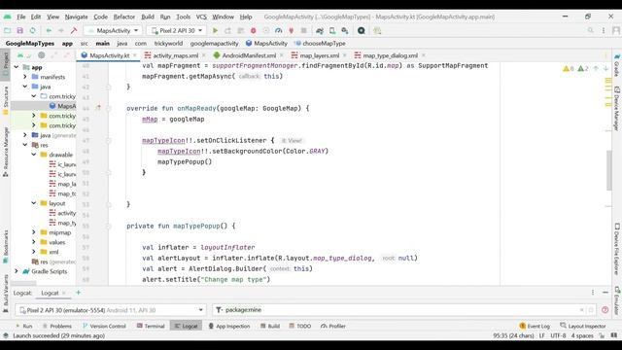Open the Layout Inspector
The image size is (622, 350).
pos(583,326)
